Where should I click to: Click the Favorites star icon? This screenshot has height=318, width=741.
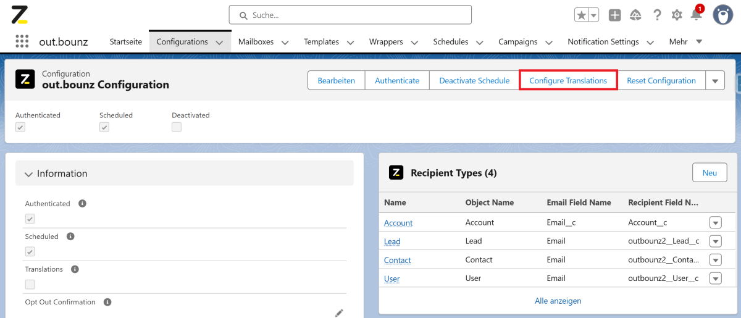tap(581, 15)
